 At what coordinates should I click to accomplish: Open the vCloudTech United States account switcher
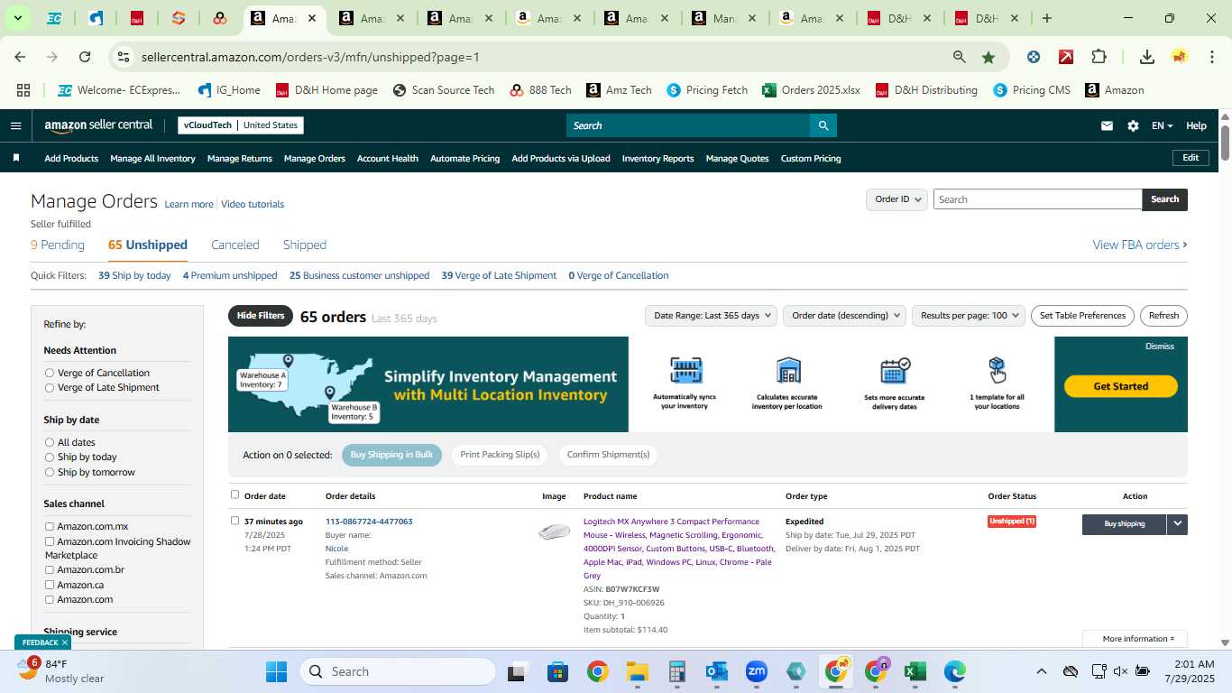(x=241, y=125)
